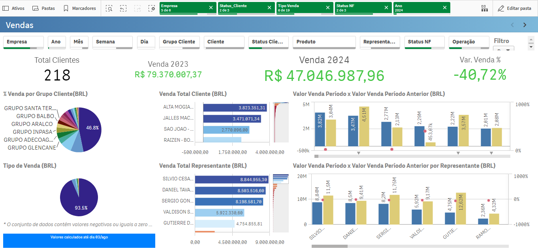Open the Empresa filter pane
Viewport: 538px width, 251px height.
coord(24,42)
